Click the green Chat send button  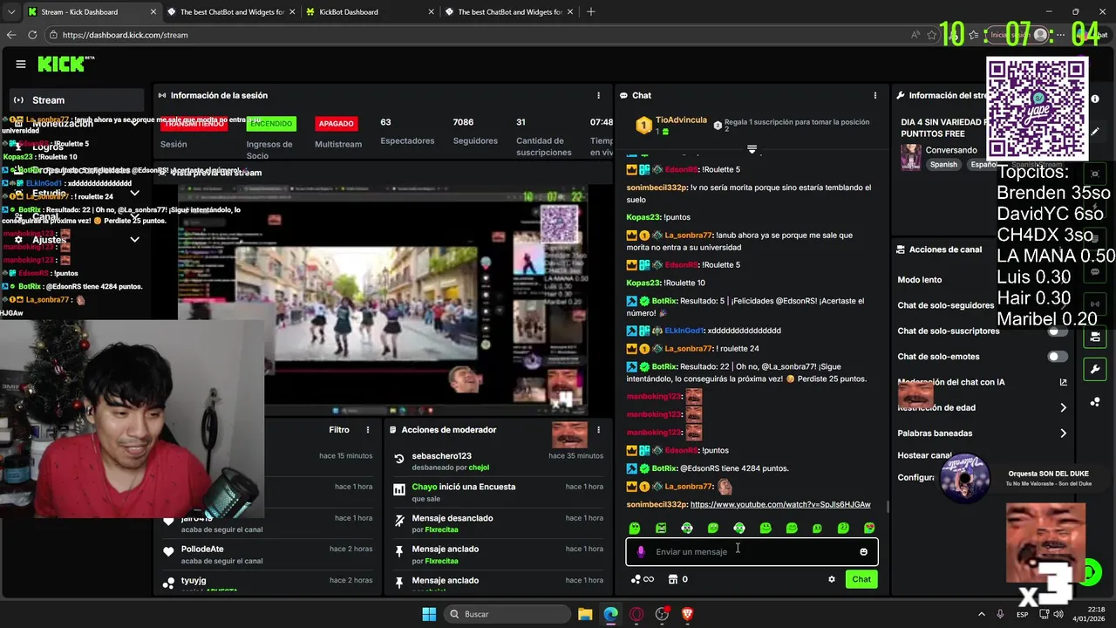click(x=861, y=579)
